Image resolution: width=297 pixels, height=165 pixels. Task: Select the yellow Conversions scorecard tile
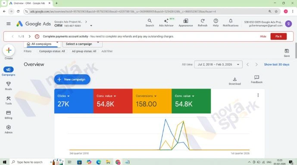click(x=152, y=101)
